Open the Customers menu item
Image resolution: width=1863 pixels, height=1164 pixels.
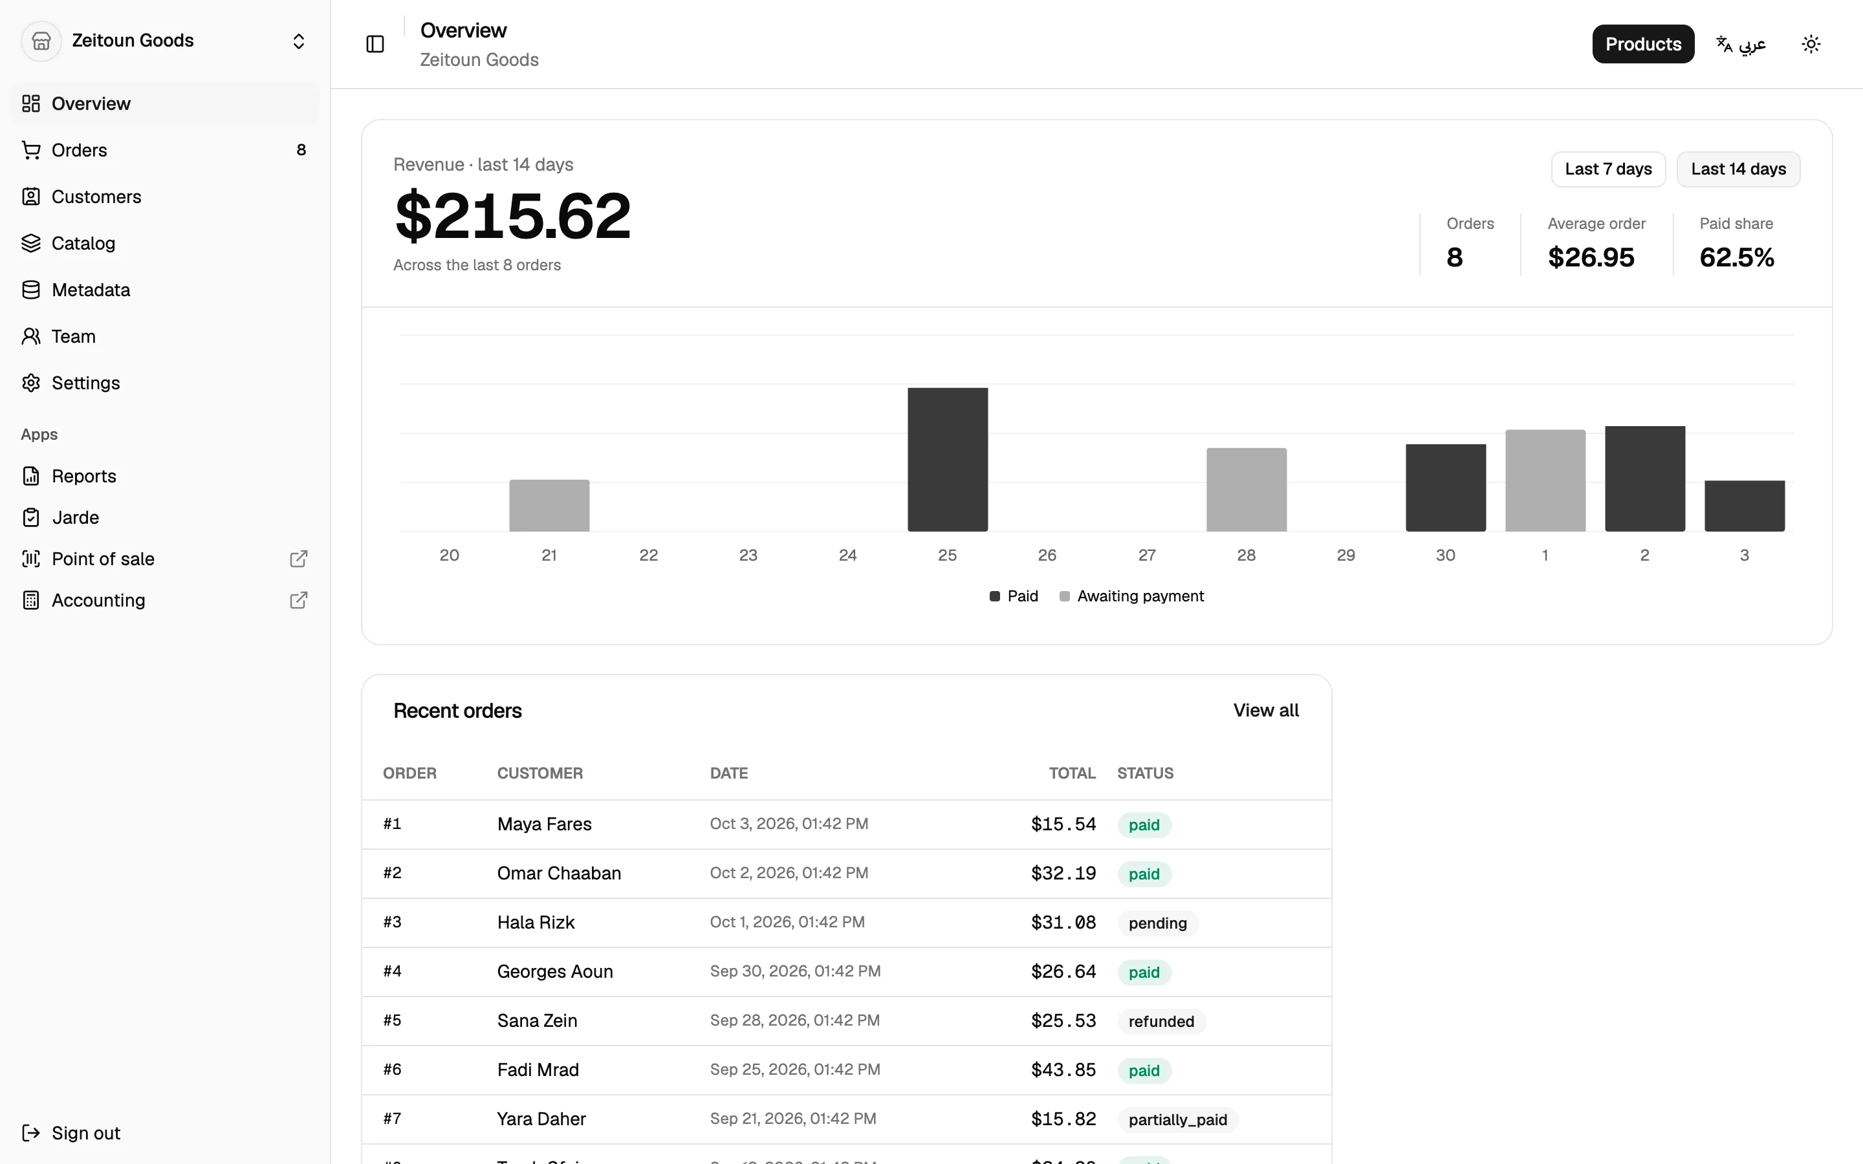click(165, 197)
